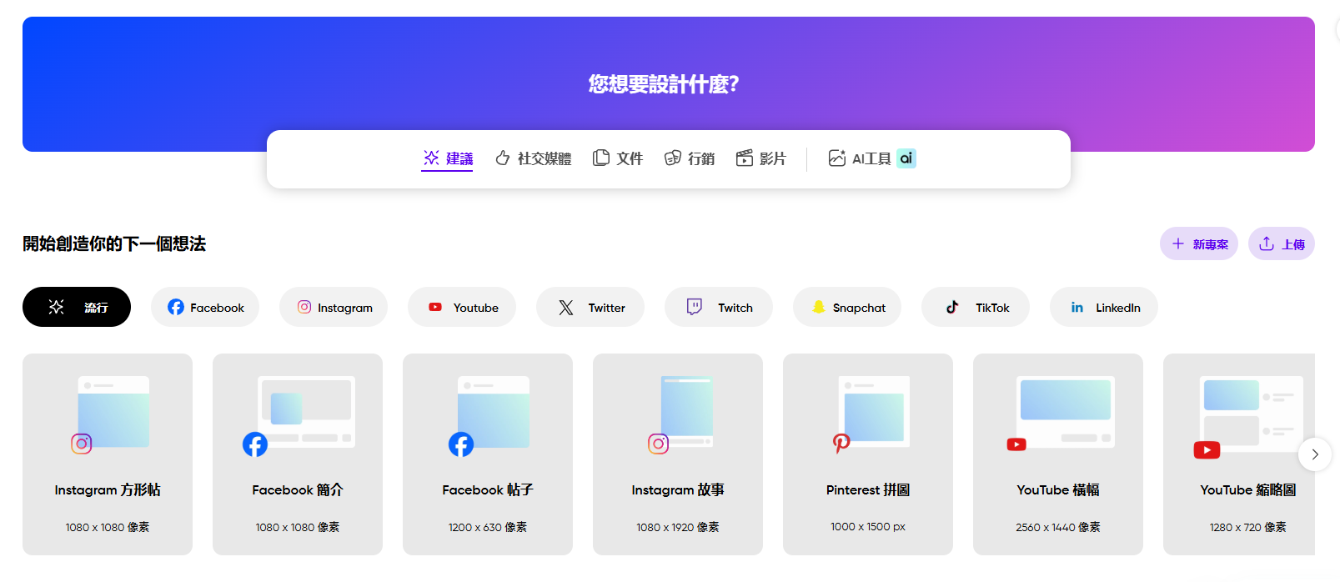Image resolution: width=1340 pixels, height=582 pixels.
Task: Filter templates by LinkedIn
Action: pyautogui.click(x=1104, y=307)
